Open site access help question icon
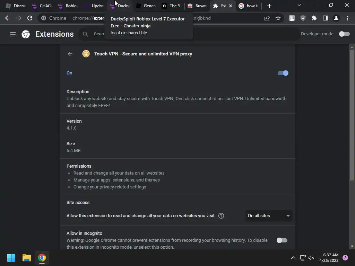 click(221, 216)
